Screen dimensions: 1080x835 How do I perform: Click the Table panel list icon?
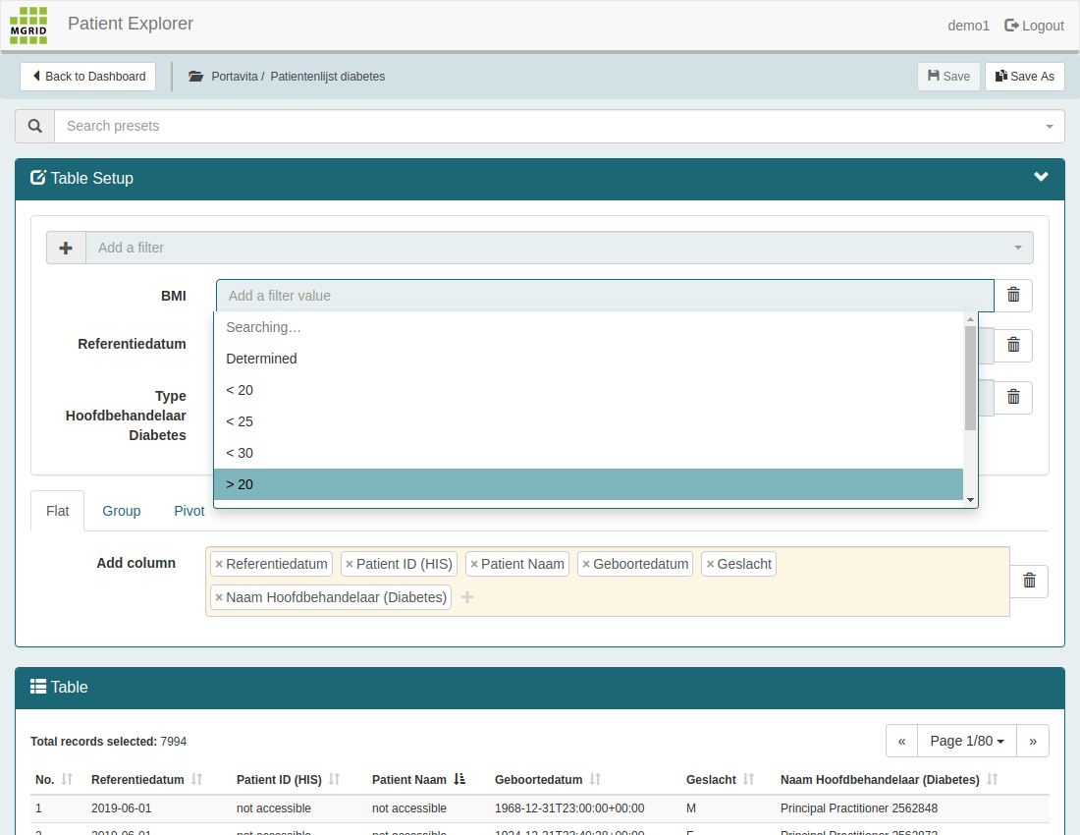(x=38, y=687)
